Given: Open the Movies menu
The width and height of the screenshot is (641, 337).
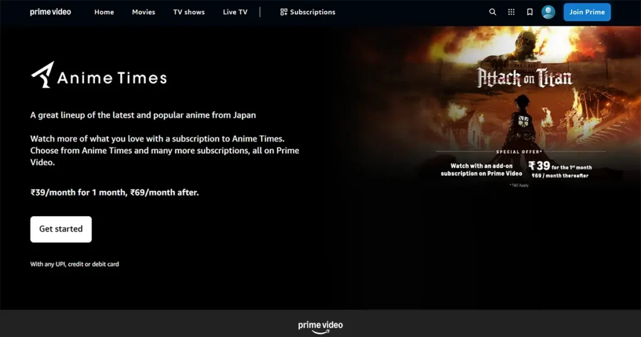Looking at the screenshot, I should tap(143, 13).
